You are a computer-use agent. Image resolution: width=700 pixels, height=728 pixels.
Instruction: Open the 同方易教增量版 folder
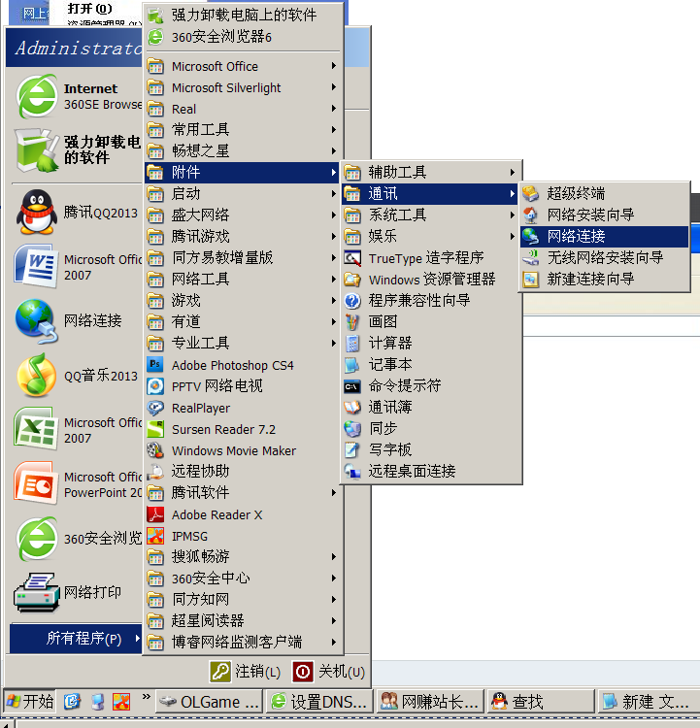pyautogui.click(x=243, y=257)
